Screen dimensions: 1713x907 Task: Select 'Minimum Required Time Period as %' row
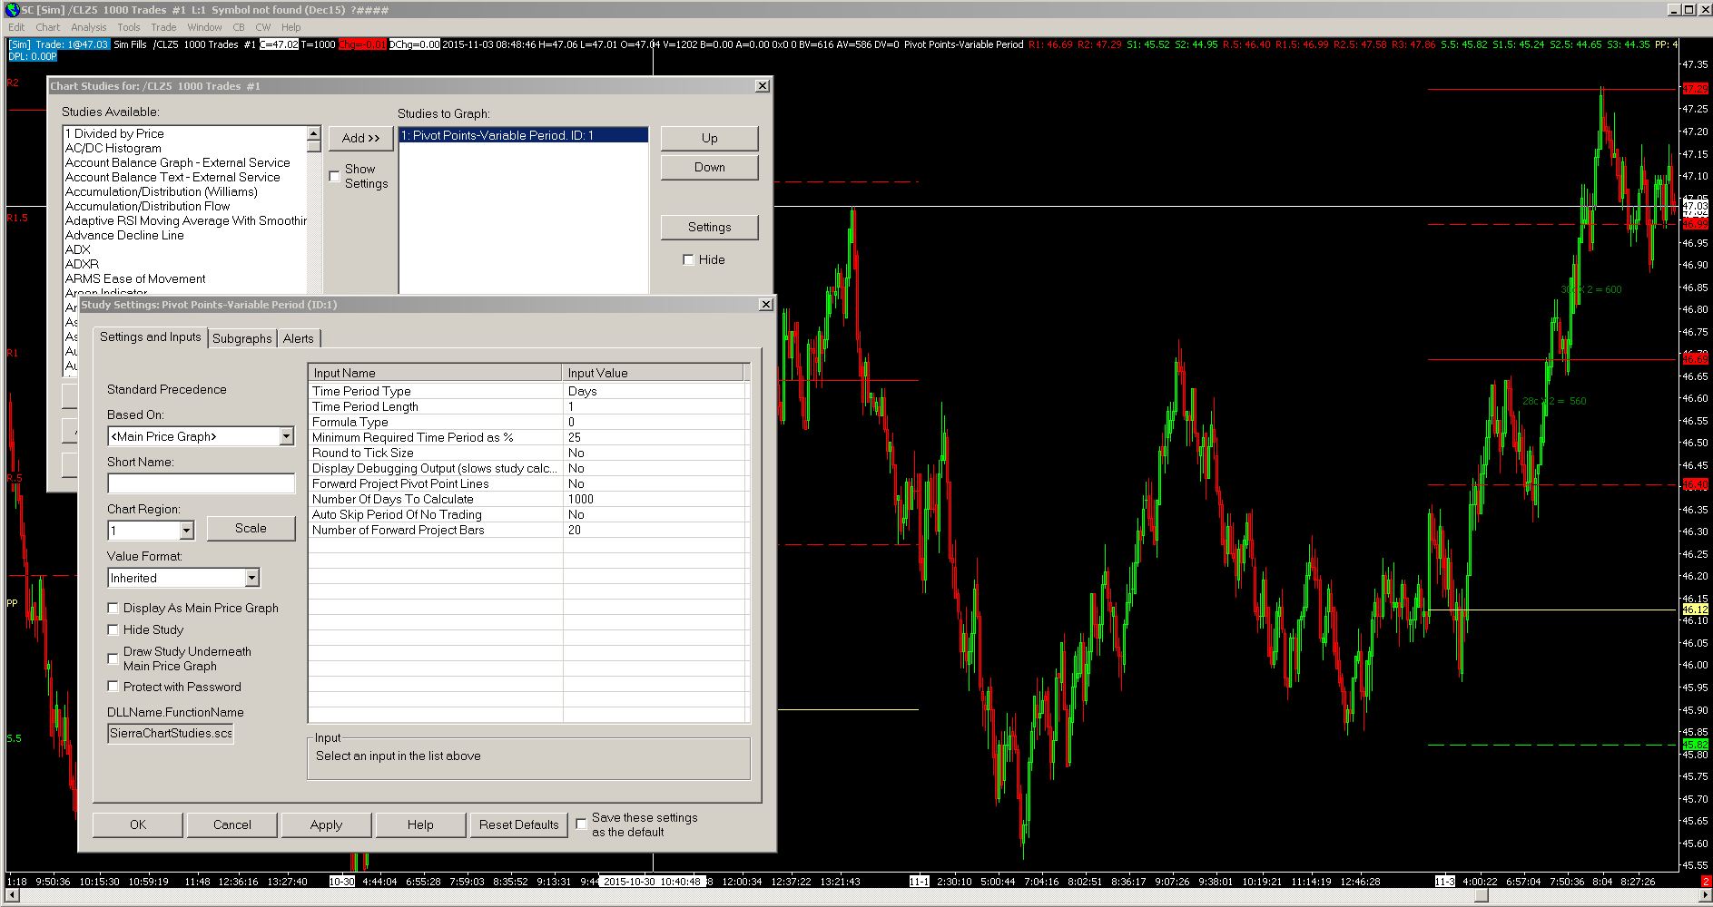(527, 437)
